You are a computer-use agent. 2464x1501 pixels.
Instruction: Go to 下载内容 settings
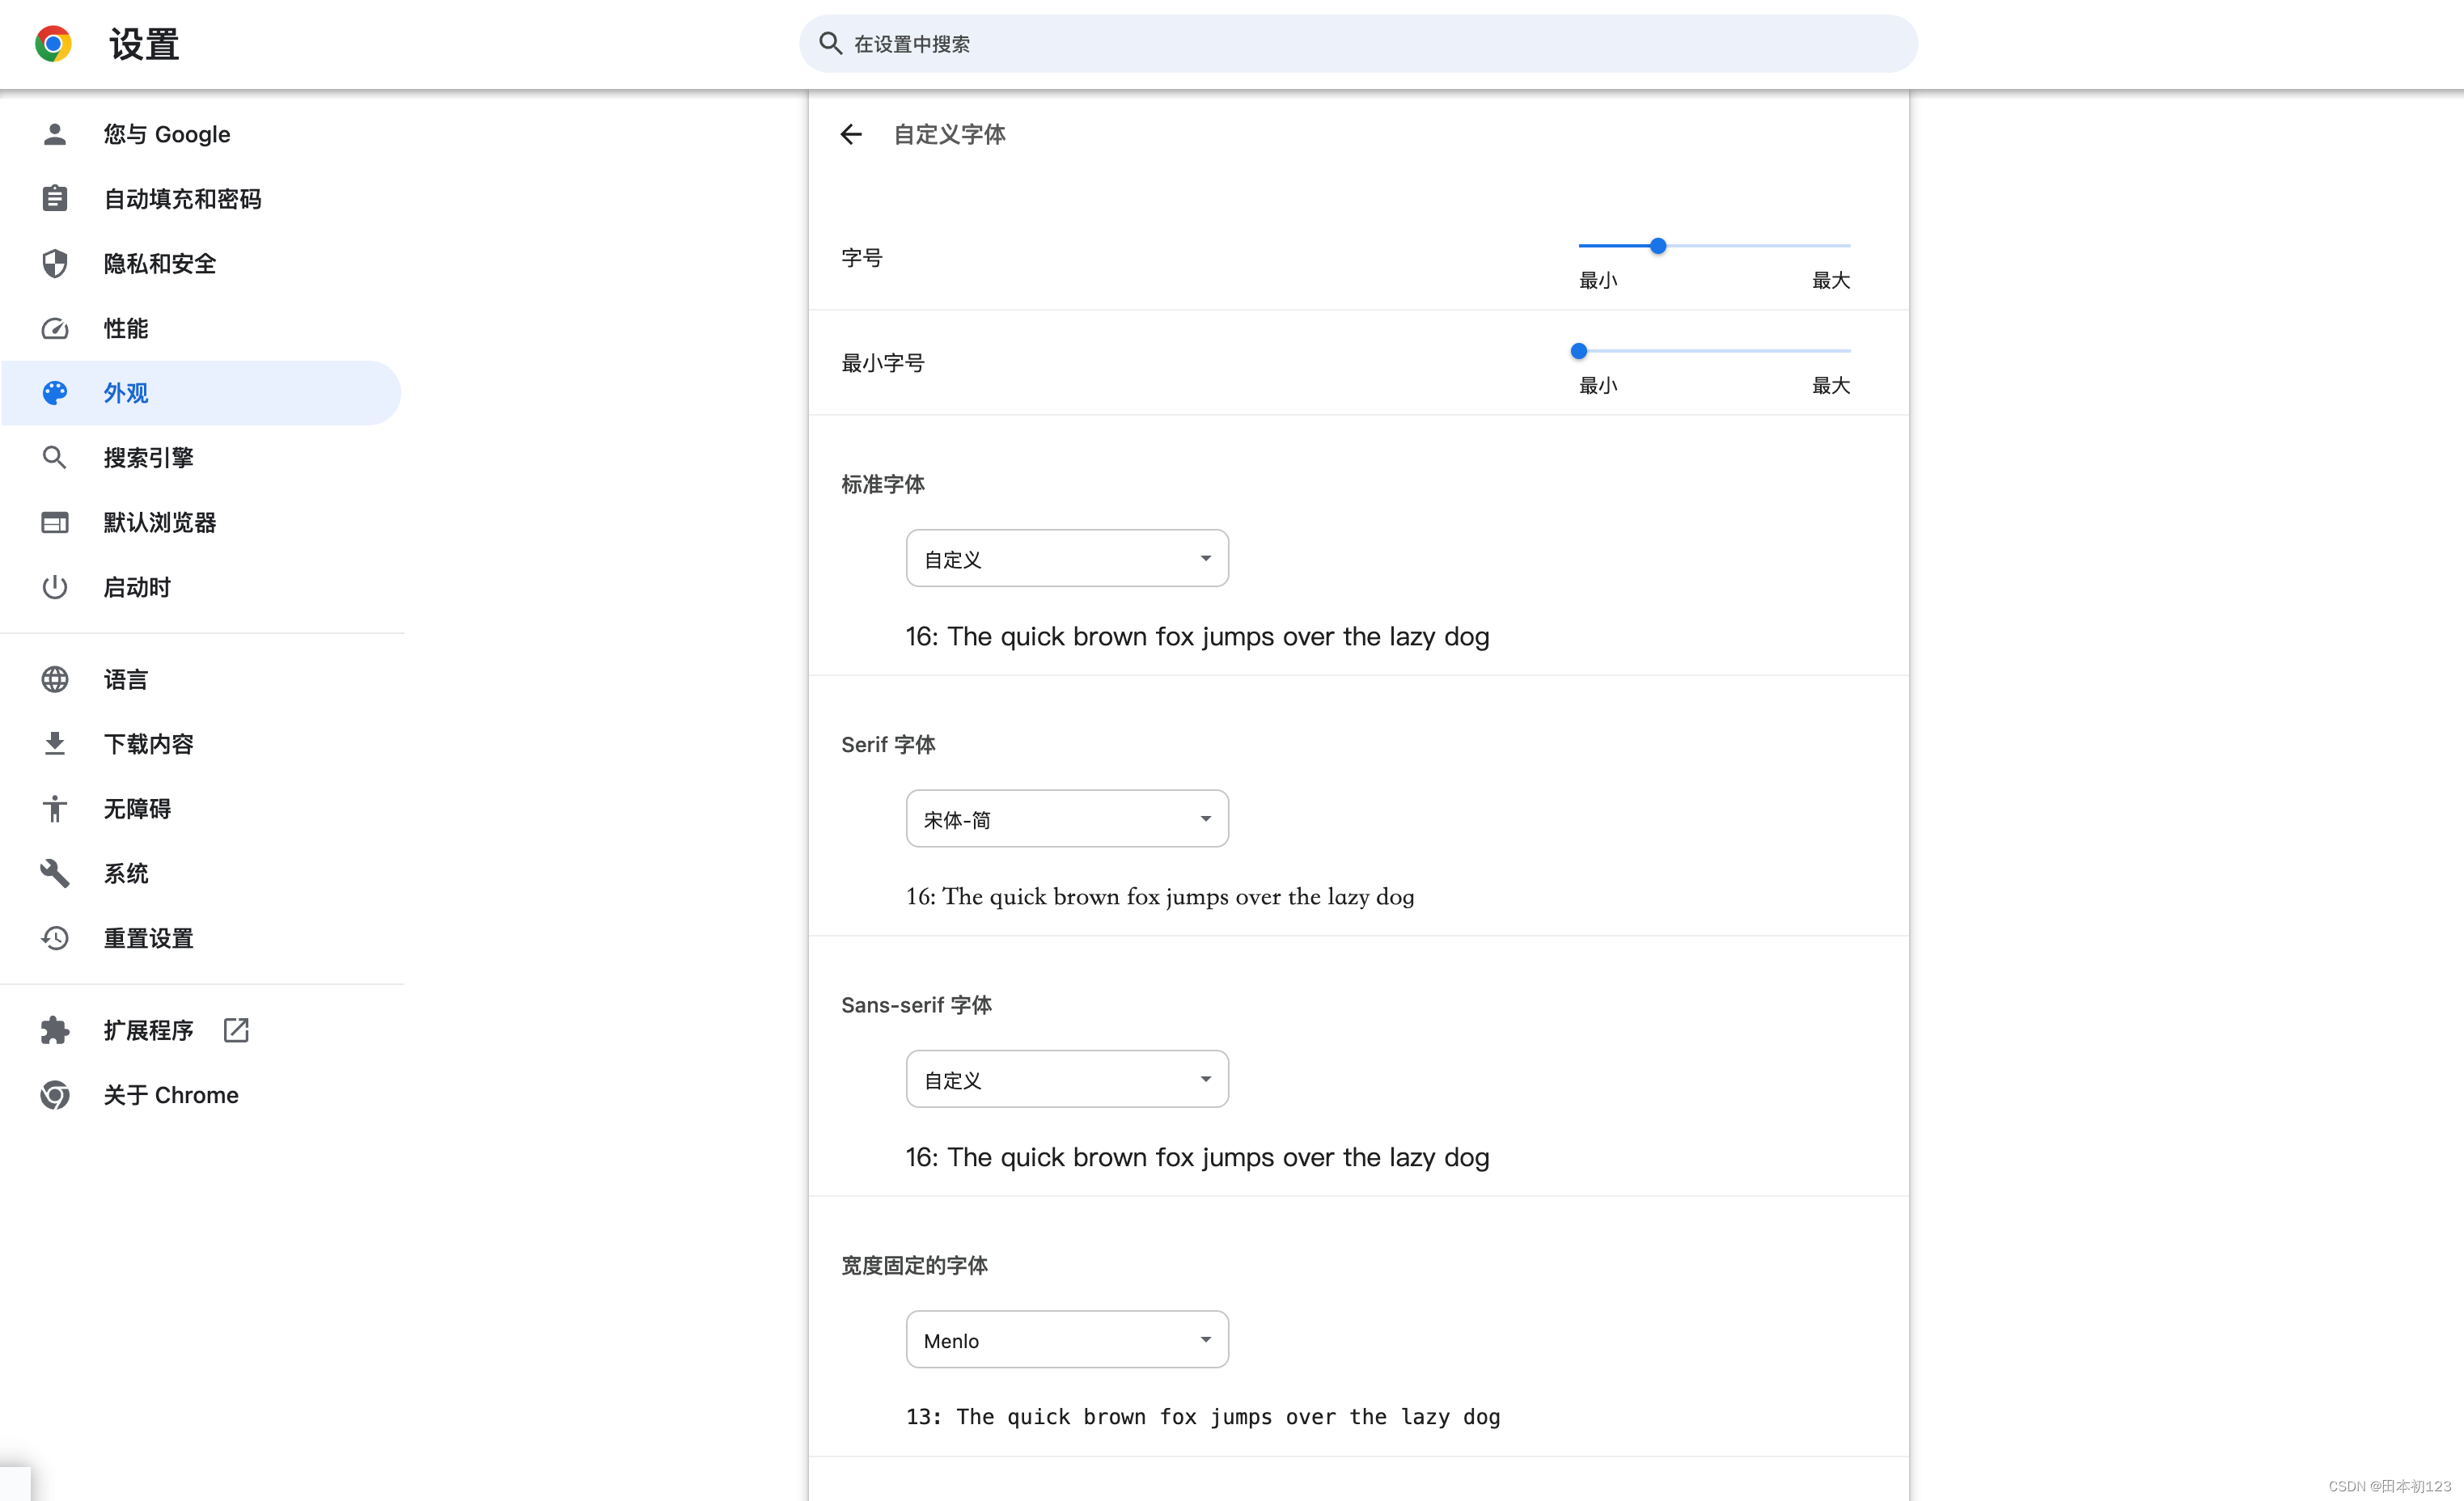coord(202,744)
